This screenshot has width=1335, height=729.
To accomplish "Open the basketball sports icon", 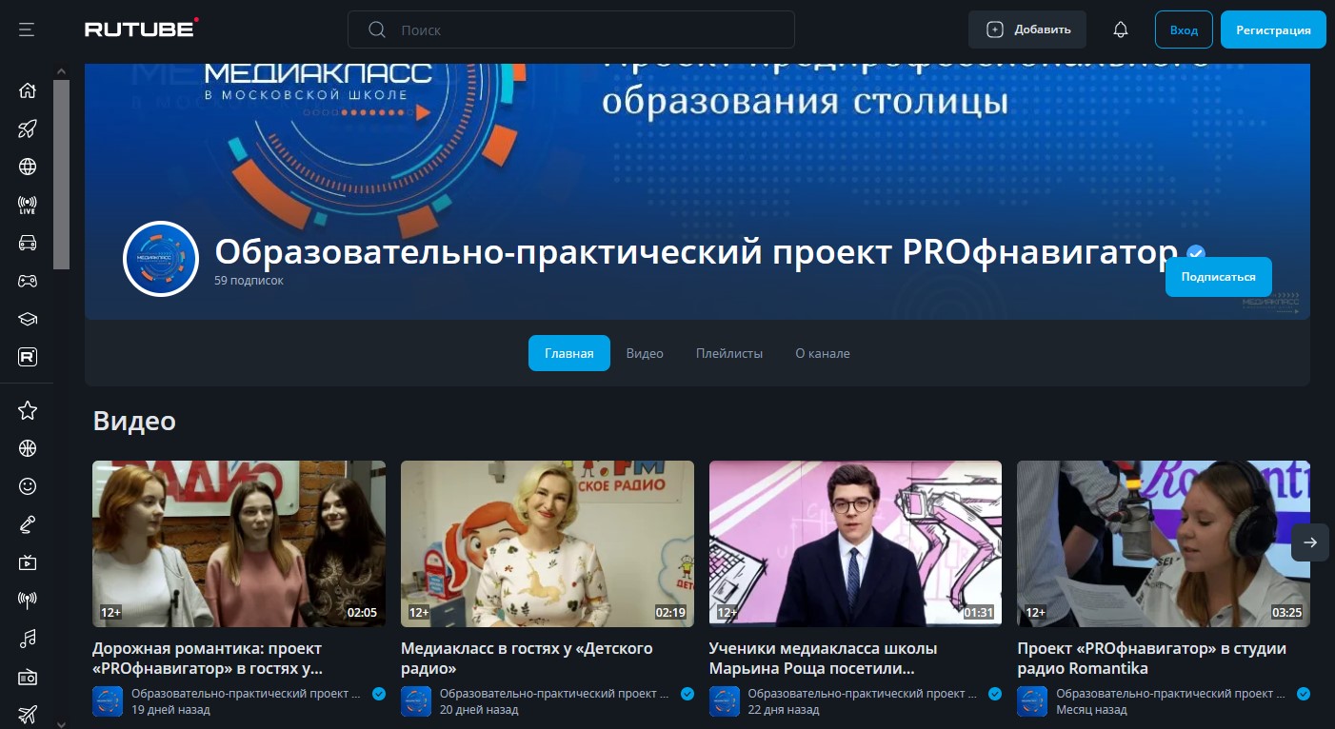I will coord(28,448).
